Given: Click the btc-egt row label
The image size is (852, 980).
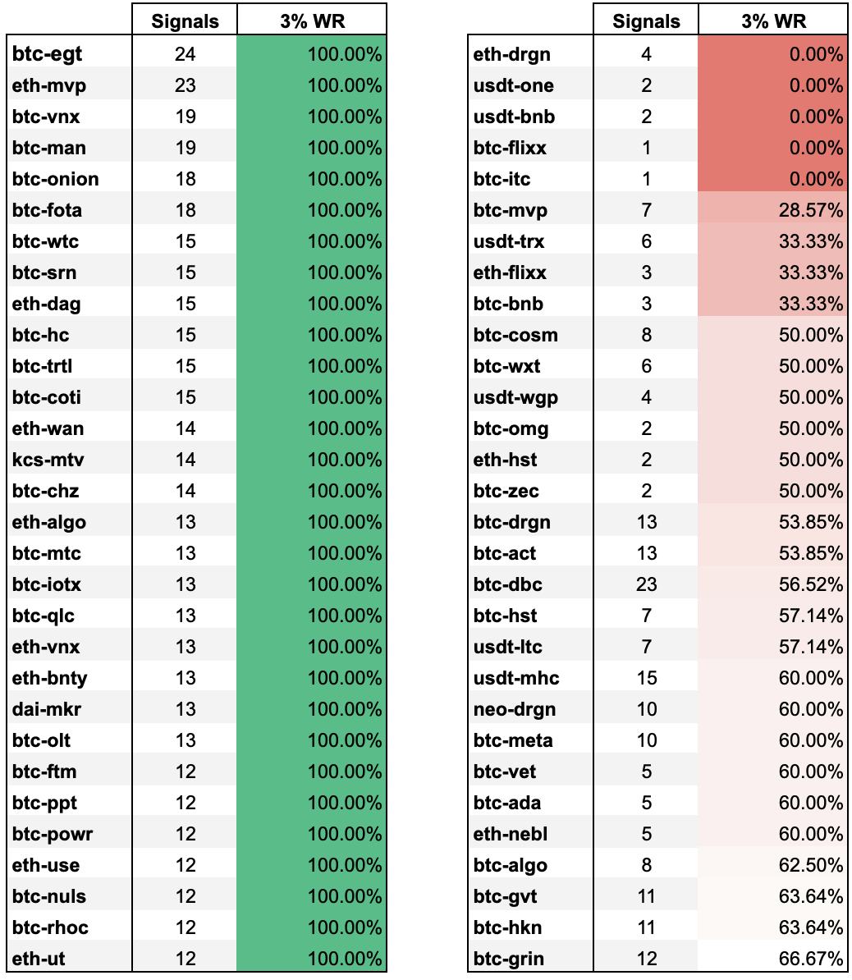Looking at the screenshot, I should tap(48, 54).
